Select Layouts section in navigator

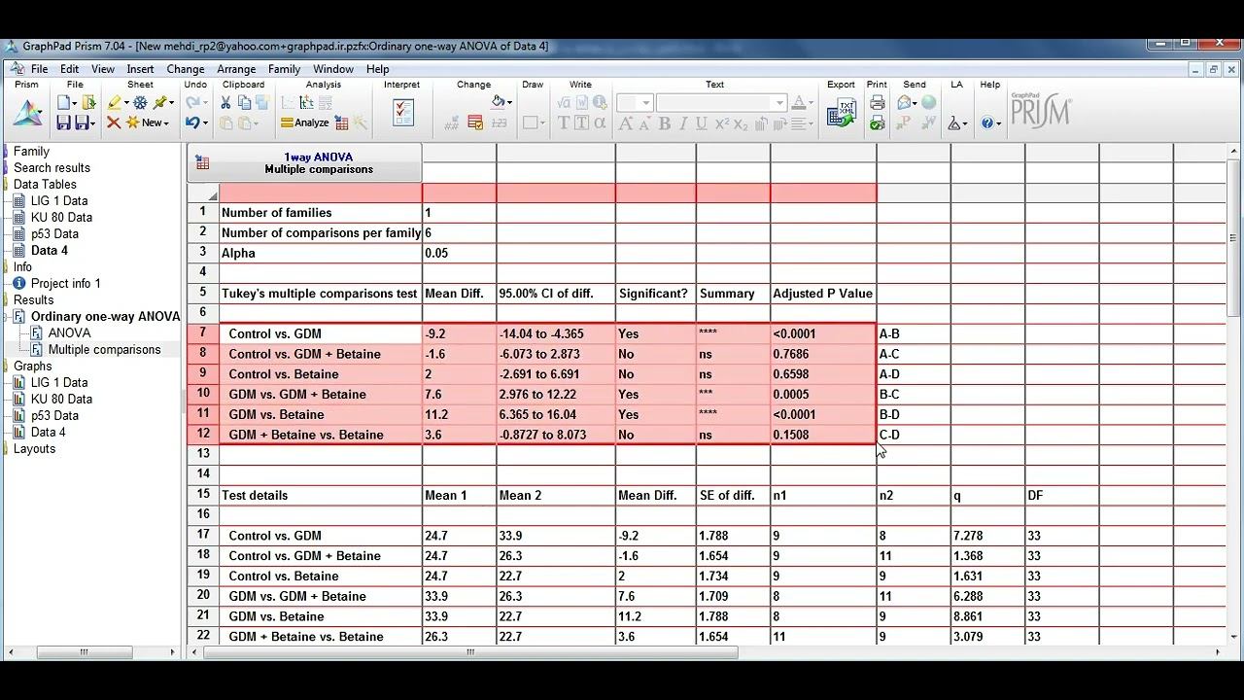coord(34,448)
